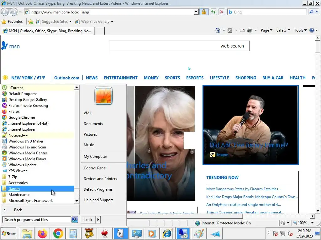Open Windows Explorer from the taskbar
This screenshot has width=321, height=240.
(27, 233)
